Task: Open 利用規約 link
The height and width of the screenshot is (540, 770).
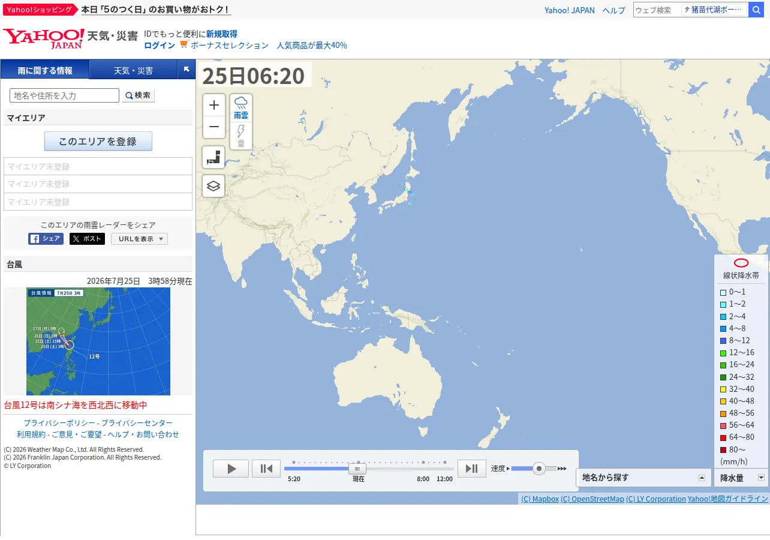Action: [x=31, y=434]
